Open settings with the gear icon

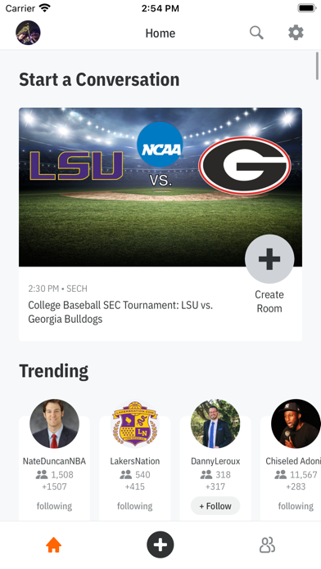[x=296, y=33]
